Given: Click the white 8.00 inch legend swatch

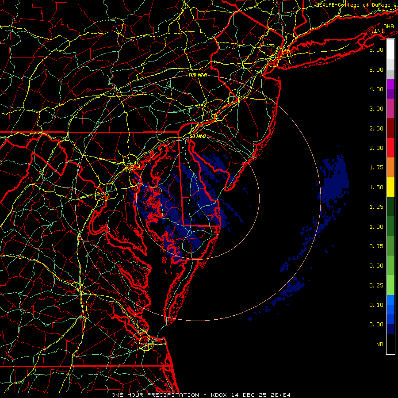Looking at the screenshot, I should (x=390, y=50).
